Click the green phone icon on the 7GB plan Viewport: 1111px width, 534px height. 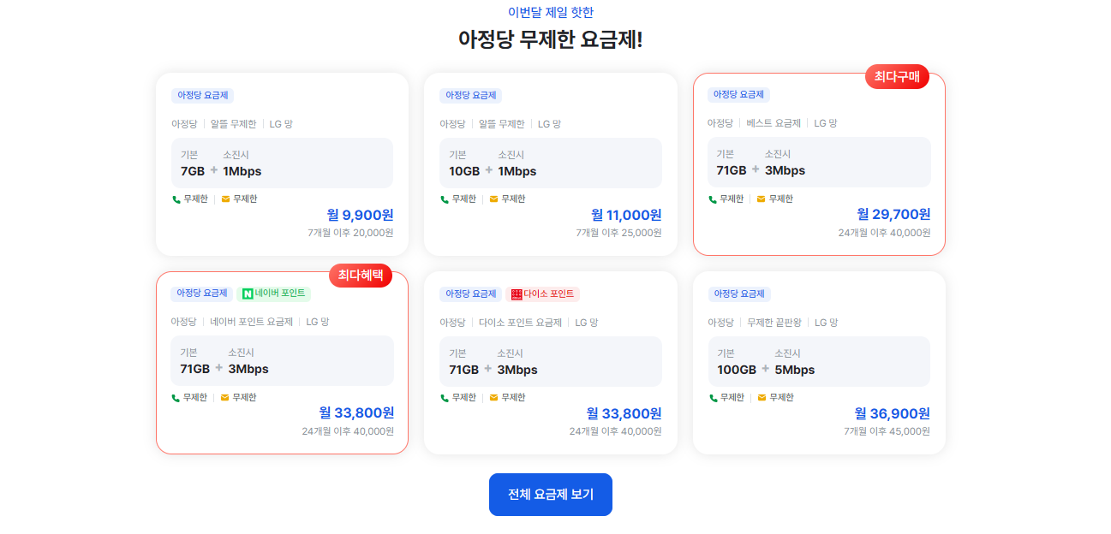(176, 199)
